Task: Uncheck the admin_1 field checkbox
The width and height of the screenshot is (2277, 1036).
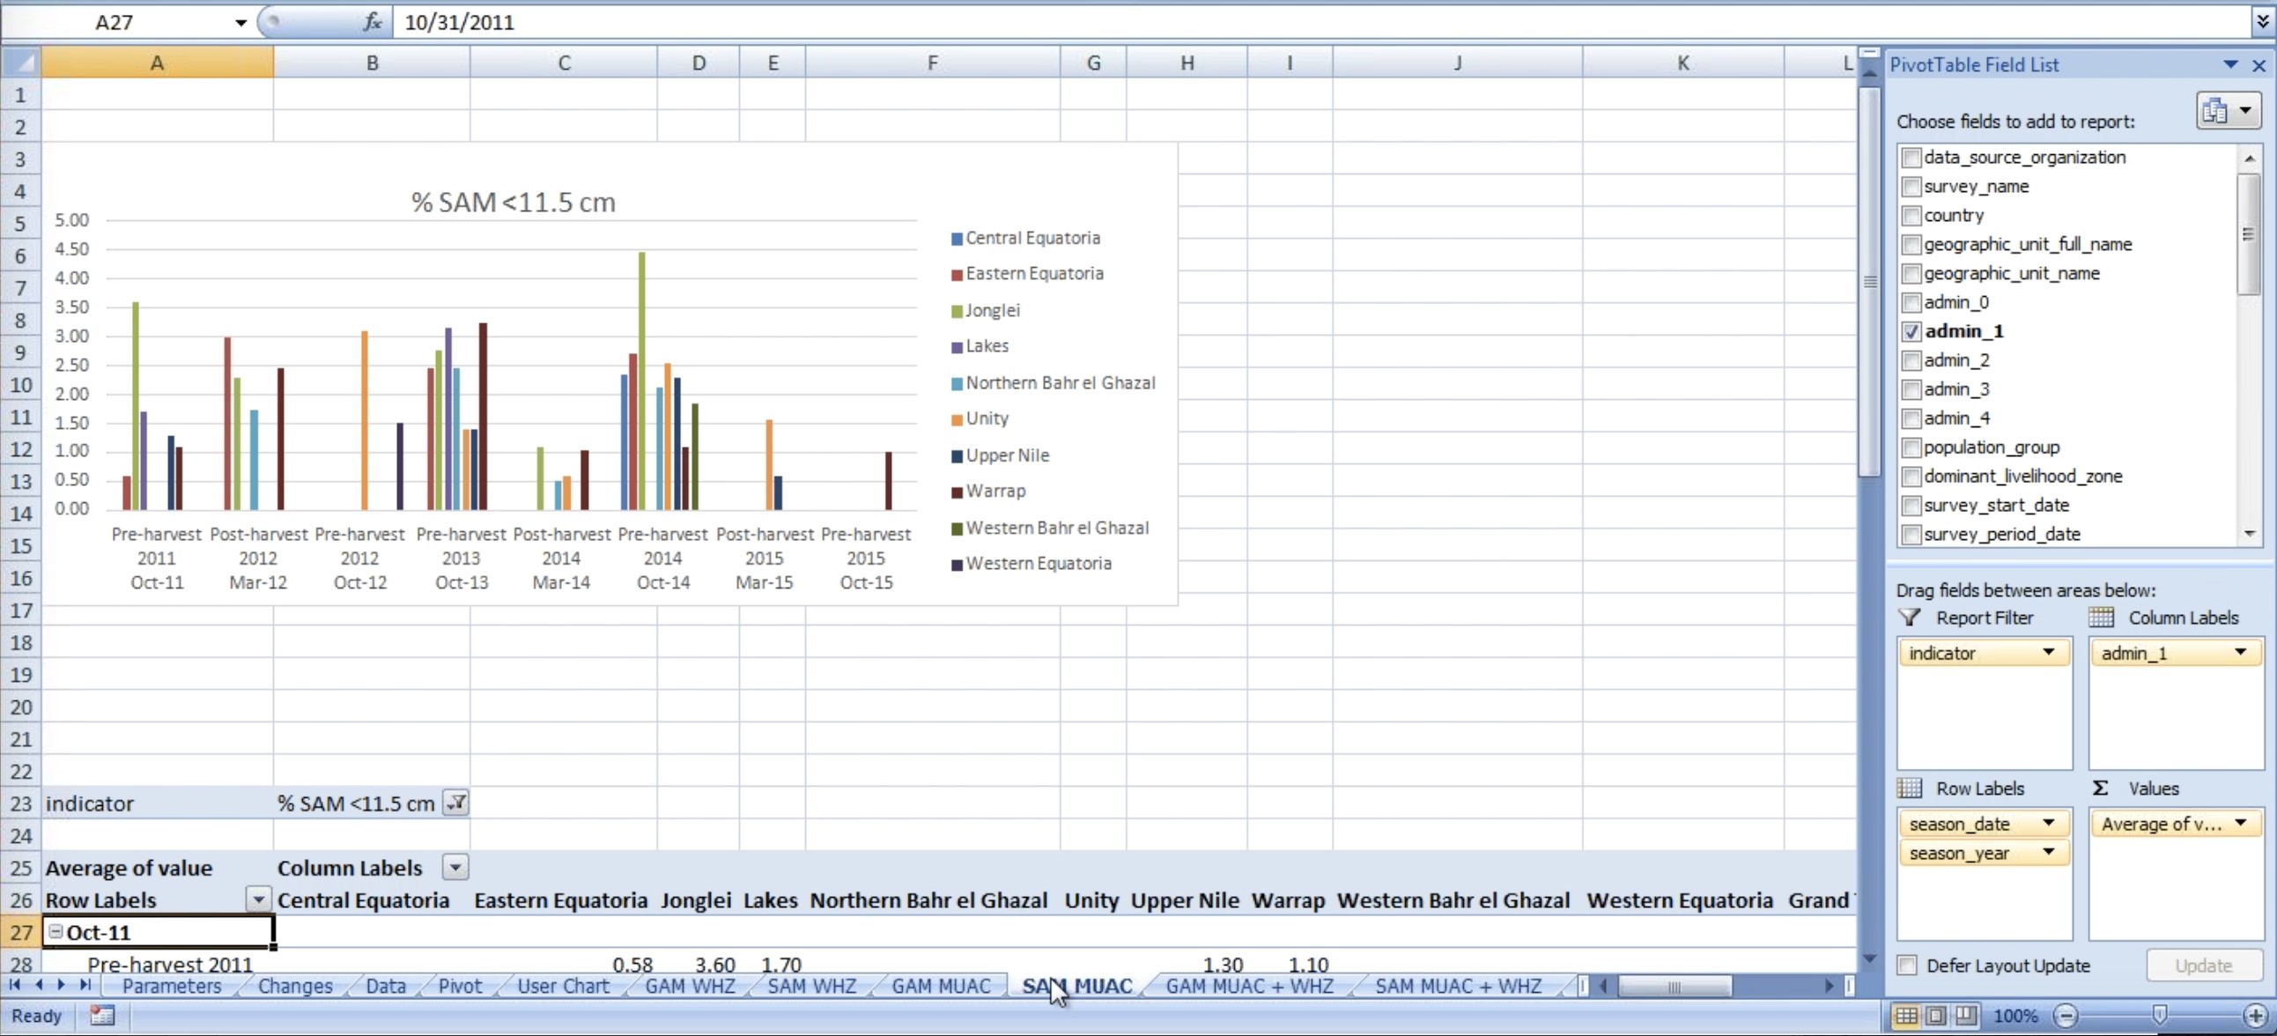Action: click(1911, 331)
